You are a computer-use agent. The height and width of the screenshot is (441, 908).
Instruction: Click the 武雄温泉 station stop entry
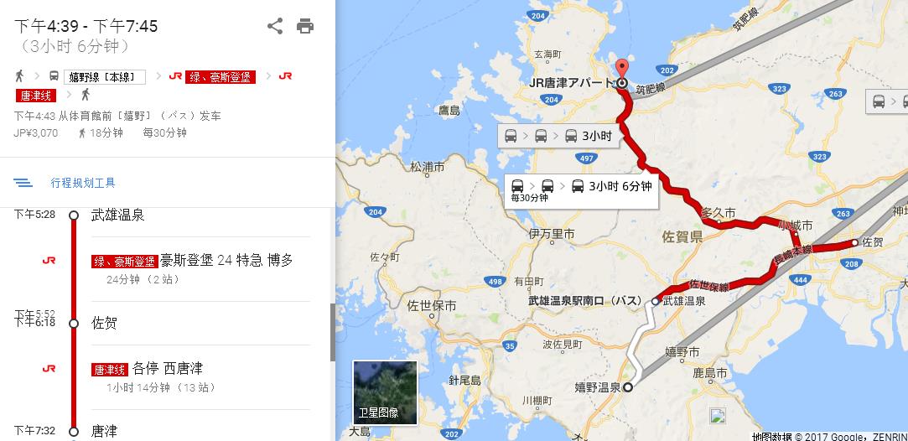(117, 215)
